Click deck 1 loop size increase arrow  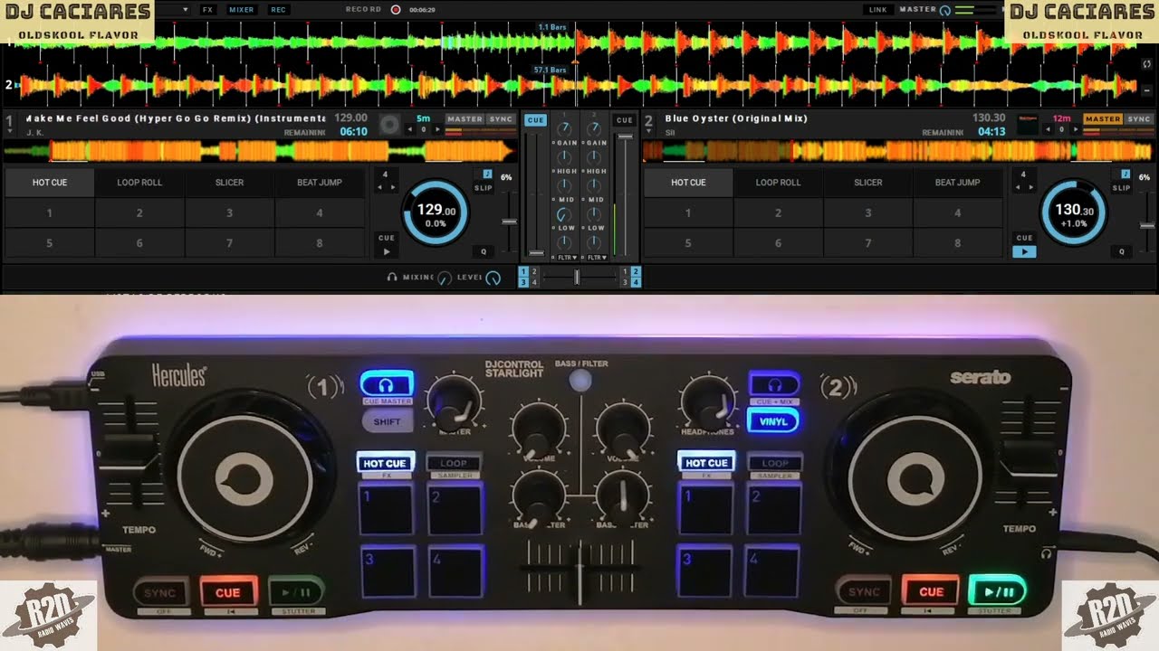pos(392,187)
